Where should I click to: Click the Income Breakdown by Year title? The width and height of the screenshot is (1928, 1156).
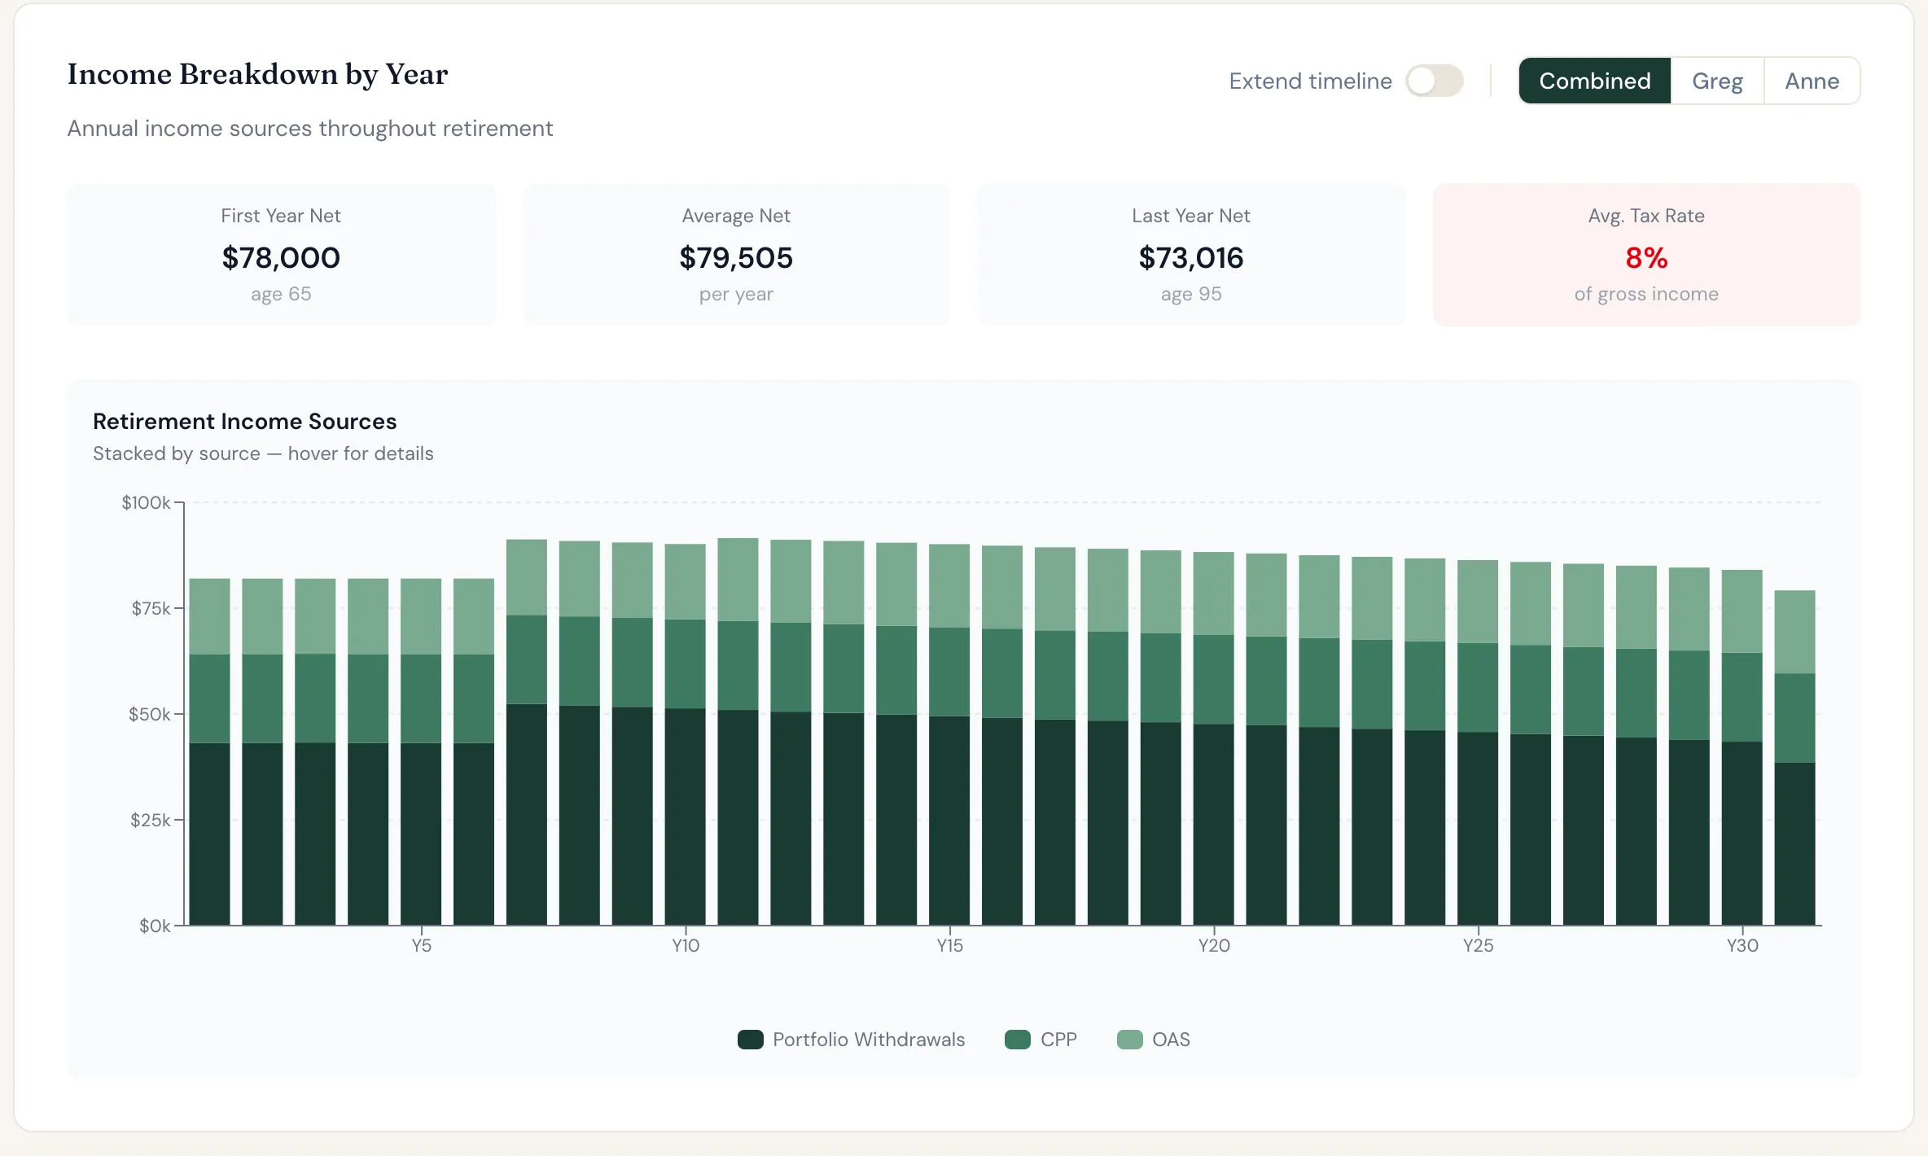point(257,74)
